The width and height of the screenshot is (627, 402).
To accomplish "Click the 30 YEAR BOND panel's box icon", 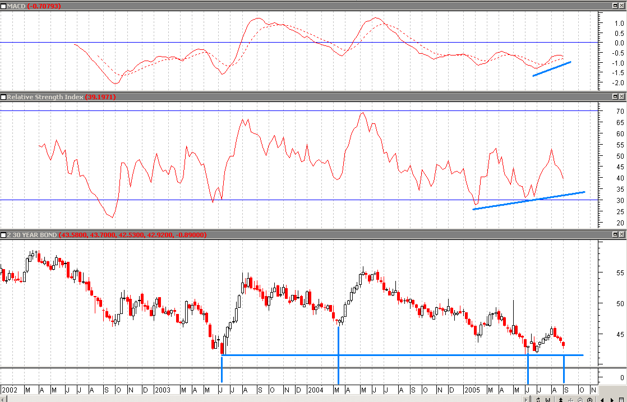I will (3, 234).
